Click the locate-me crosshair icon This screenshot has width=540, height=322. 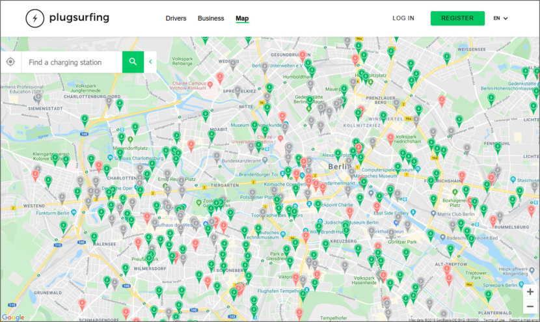pyautogui.click(x=10, y=62)
